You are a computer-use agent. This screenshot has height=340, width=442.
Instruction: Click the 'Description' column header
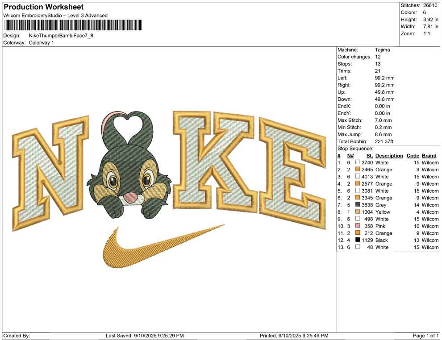[x=389, y=155]
